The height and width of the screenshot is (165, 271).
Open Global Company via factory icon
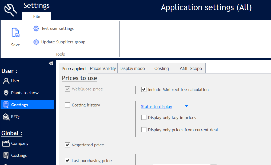pyautogui.click(x=6, y=143)
